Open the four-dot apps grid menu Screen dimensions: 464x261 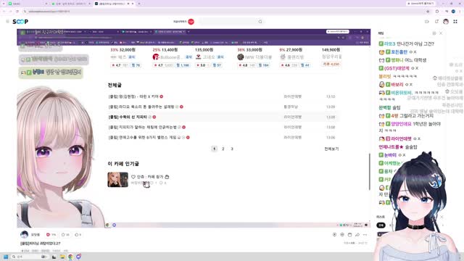pyautogui.click(x=455, y=22)
